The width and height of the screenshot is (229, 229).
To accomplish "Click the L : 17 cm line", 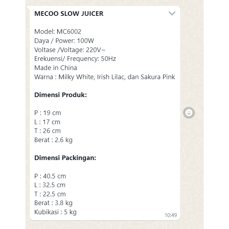I will coord(47,122).
